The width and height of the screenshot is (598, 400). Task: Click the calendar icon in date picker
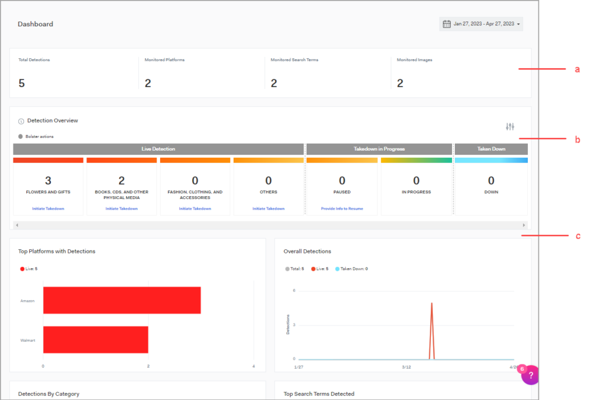click(x=447, y=24)
